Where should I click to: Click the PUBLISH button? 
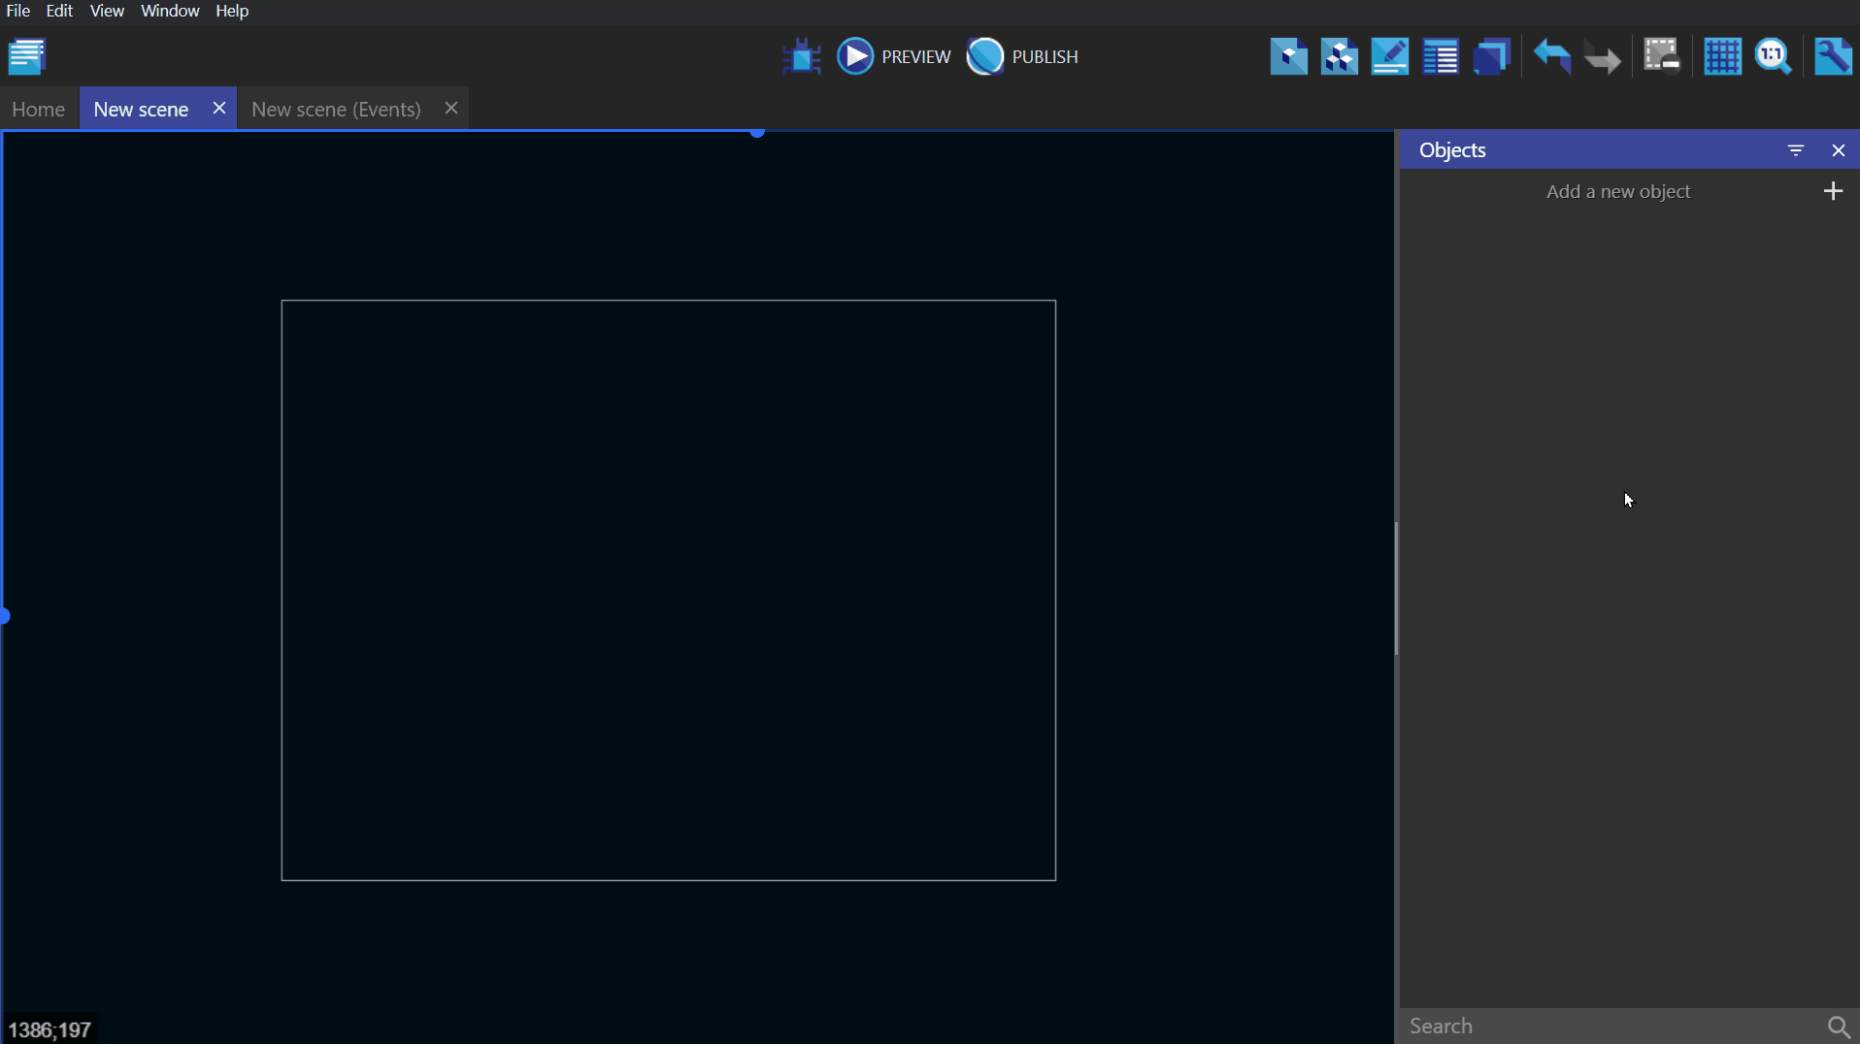[1023, 56]
